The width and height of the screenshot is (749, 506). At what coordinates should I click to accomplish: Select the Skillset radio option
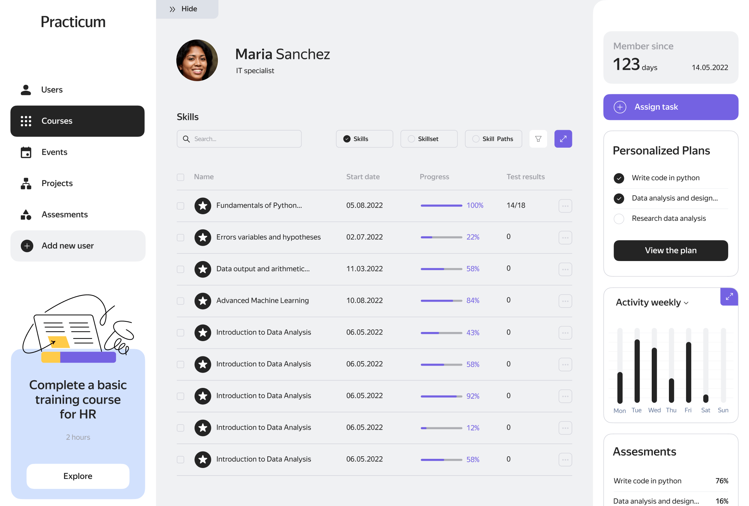411,139
